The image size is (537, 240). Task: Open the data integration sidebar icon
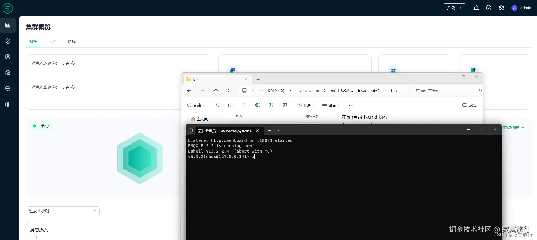(x=8, y=57)
